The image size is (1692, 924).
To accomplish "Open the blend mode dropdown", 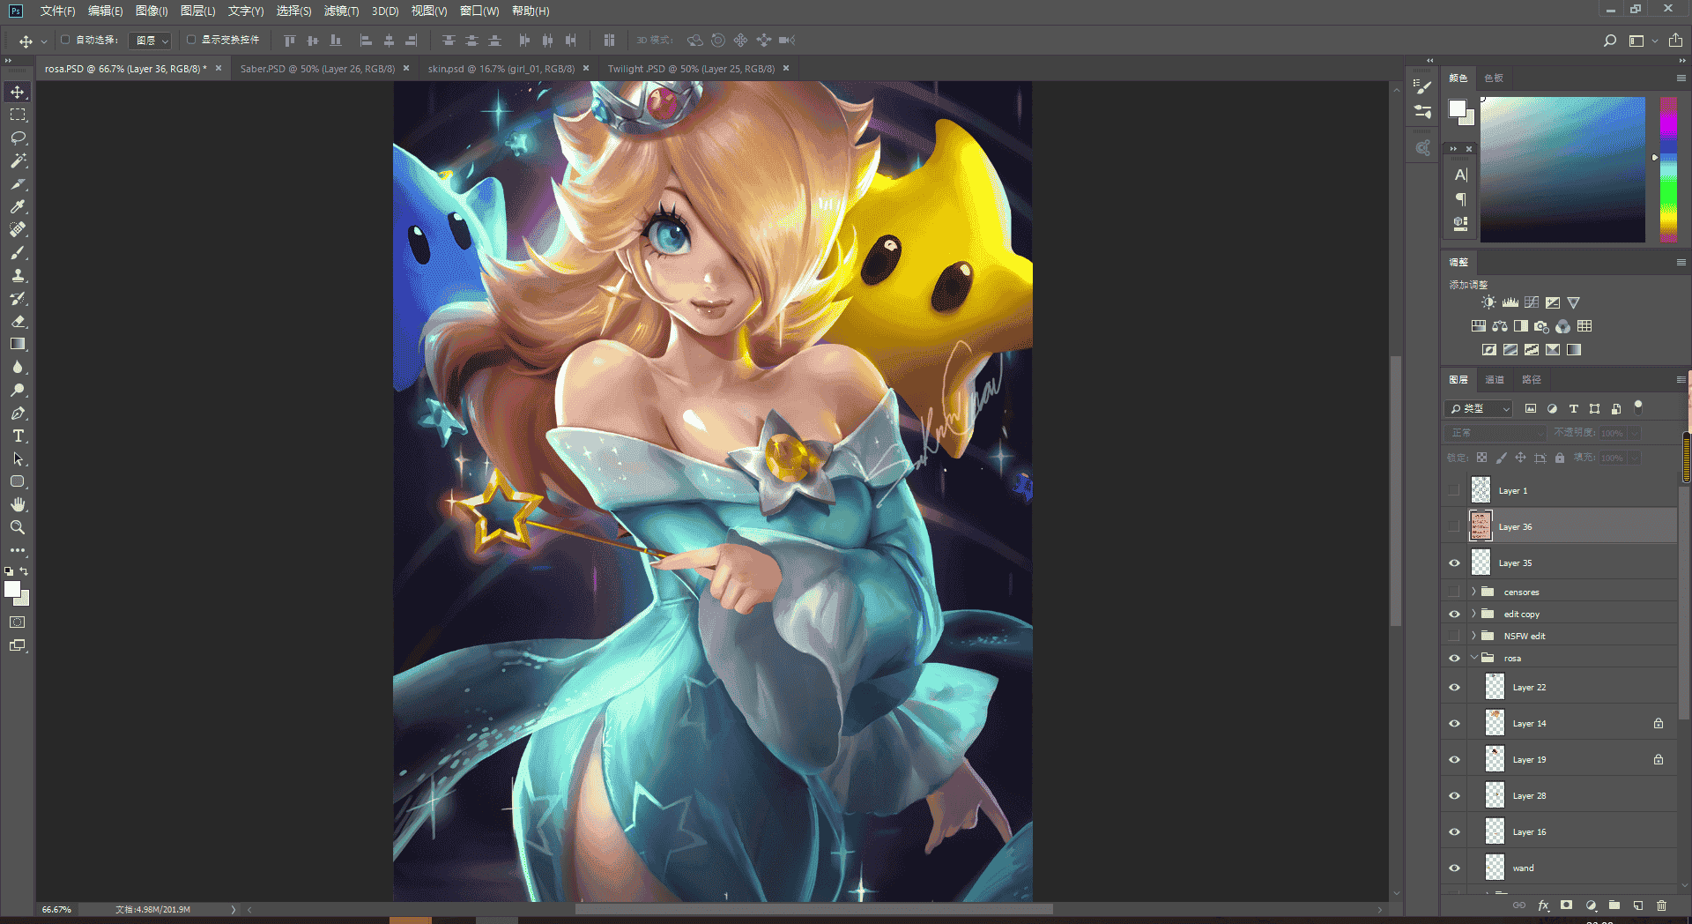I will tap(1495, 433).
